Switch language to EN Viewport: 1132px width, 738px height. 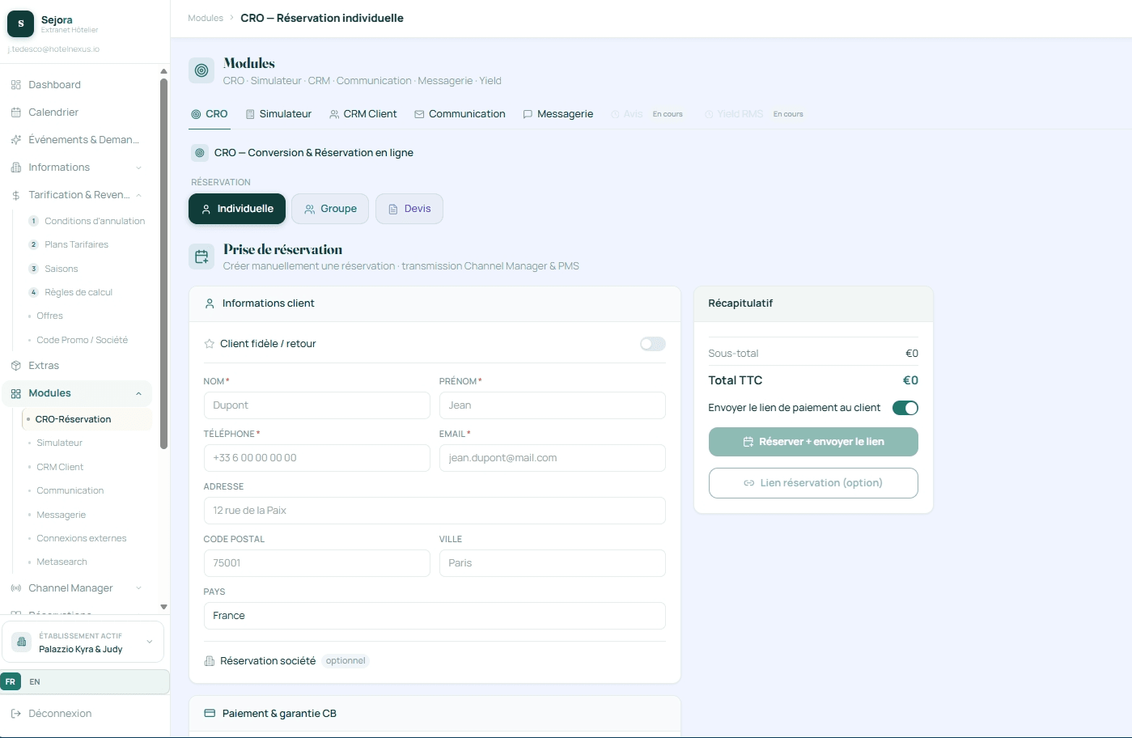tap(35, 682)
